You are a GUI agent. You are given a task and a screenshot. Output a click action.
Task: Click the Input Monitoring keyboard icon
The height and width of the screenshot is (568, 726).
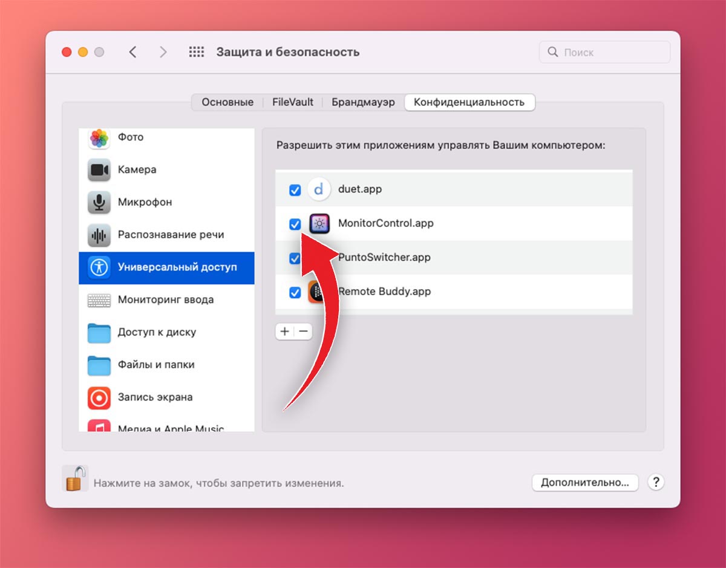click(x=99, y=300)
